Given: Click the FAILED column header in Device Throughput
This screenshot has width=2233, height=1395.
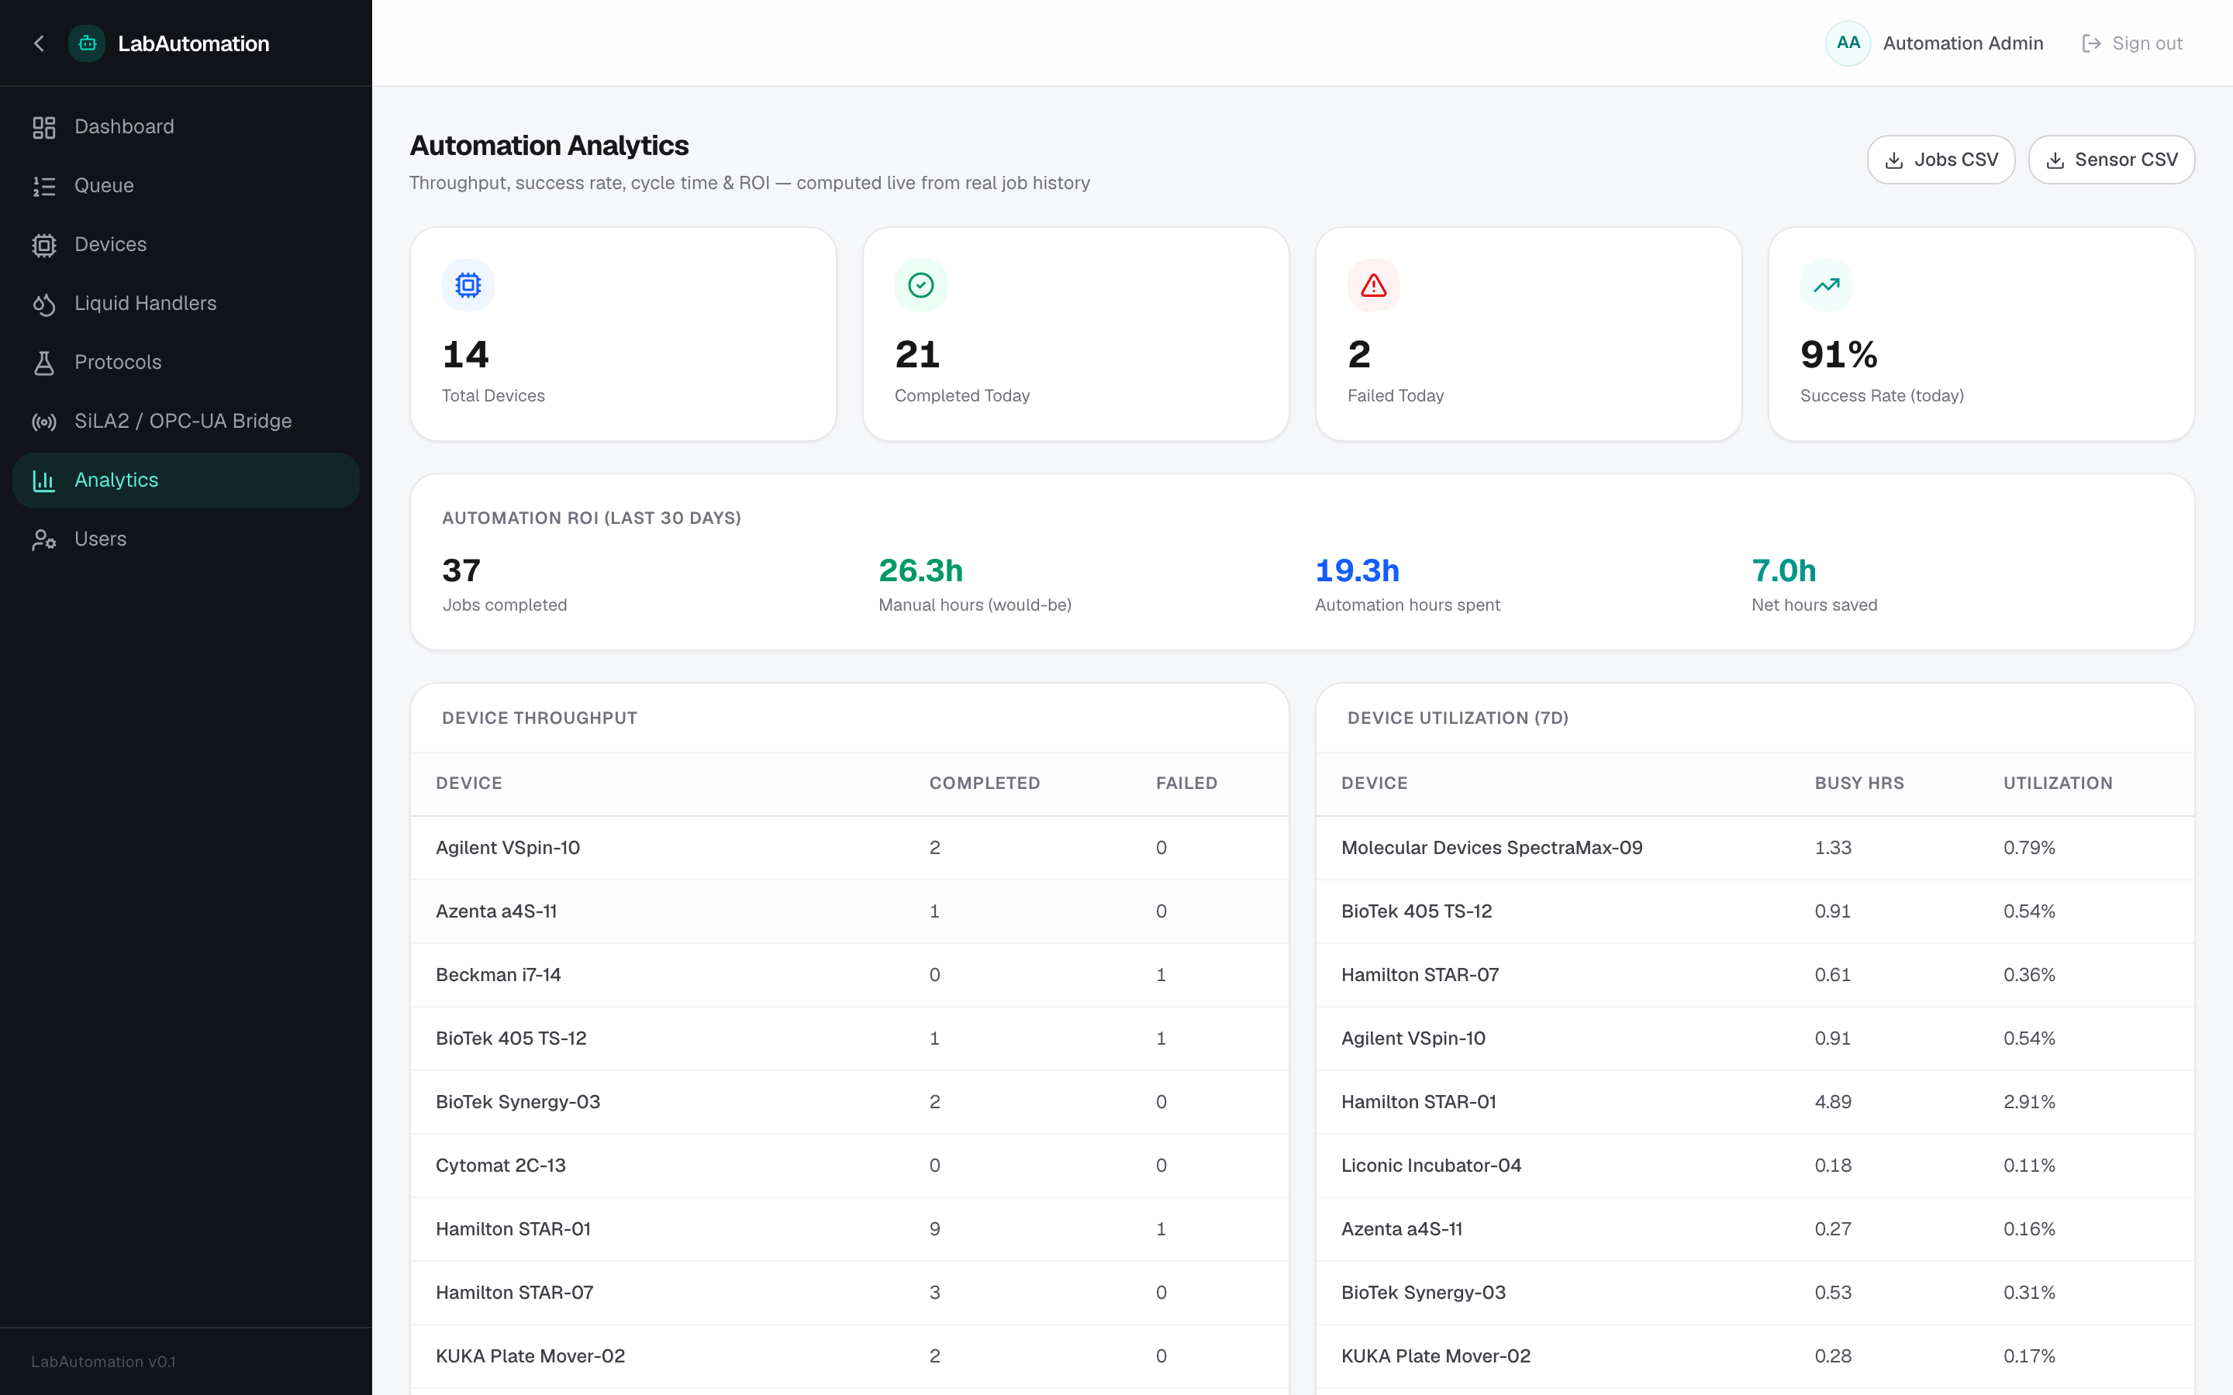Looking at the screenshot, I should pyautogui.click(x=1186, y=784).
